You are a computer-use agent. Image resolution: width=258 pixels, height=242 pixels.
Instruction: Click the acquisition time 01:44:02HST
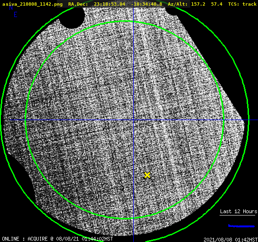97,239
